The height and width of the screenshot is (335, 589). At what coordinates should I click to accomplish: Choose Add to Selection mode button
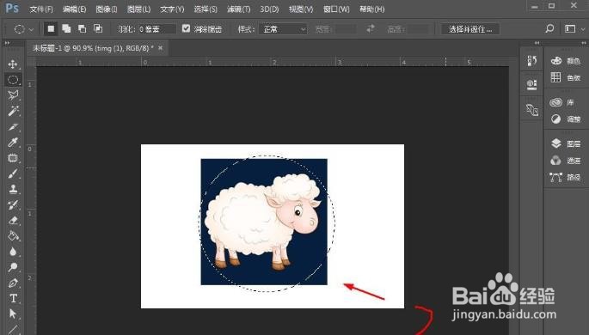(66, 28)
